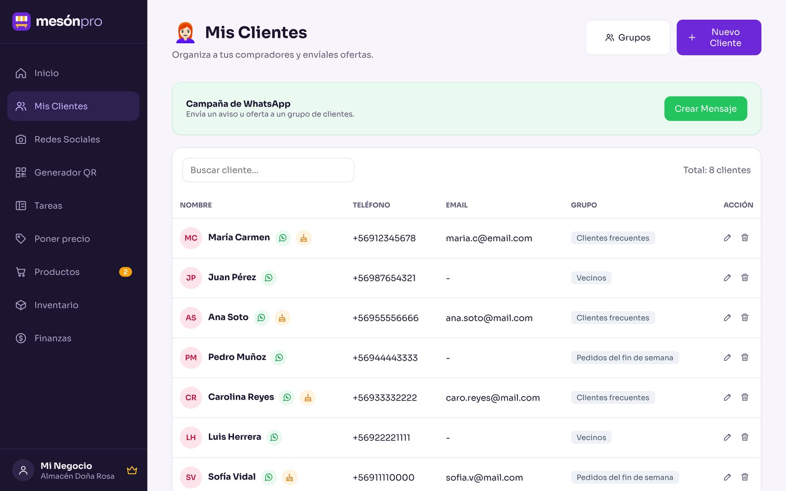The height and width of the screenshot is (491, 786).
Task: Edit Ana Soto's client entry
Action: click(x=727, y=318)
